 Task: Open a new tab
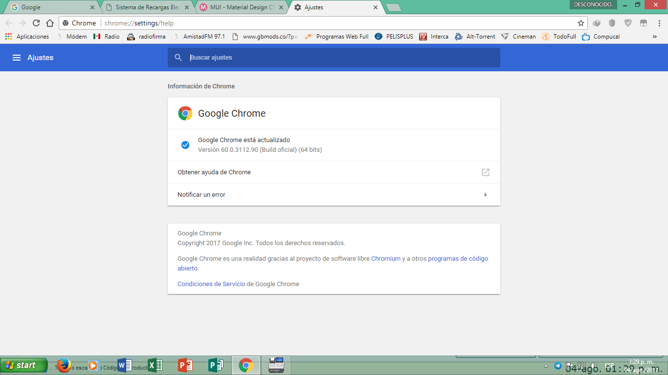(393, 7)
